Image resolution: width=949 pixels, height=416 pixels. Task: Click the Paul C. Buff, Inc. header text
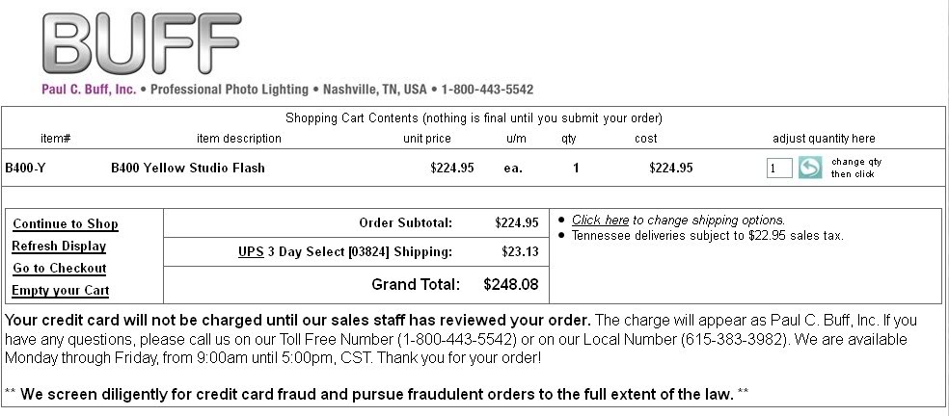[x=89, y=90]
